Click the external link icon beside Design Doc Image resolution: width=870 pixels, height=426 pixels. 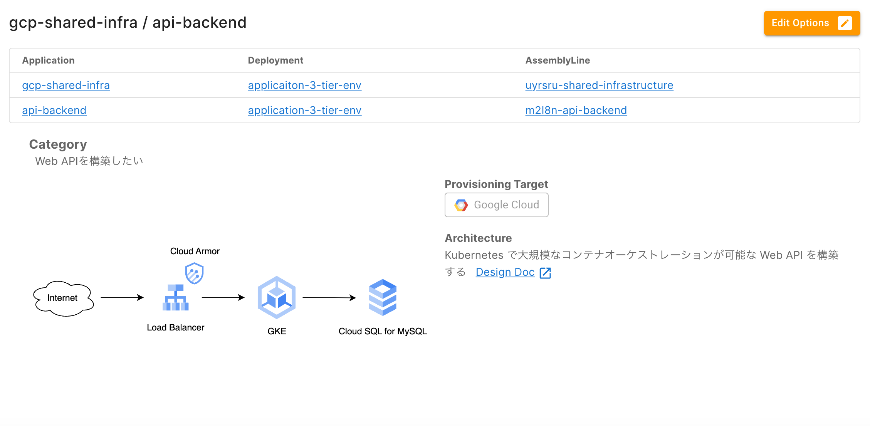tap(545, 273)
